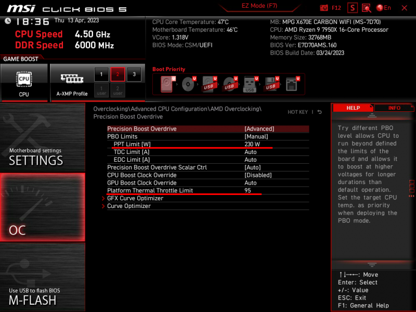The height and width of the screenshot is (312, 416).
Task: Click the back arrow beside HOT KEY
Action: [x=319, y=112]
